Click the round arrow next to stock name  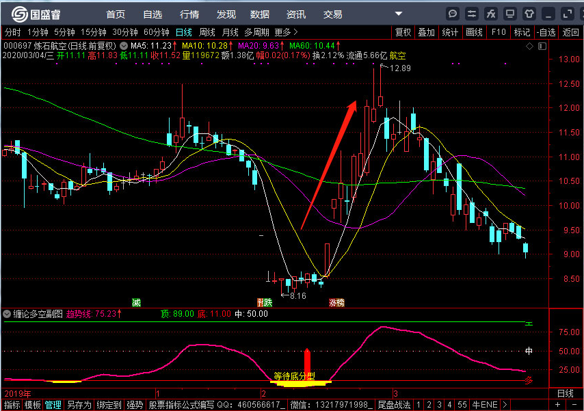(x=123, y=47)
